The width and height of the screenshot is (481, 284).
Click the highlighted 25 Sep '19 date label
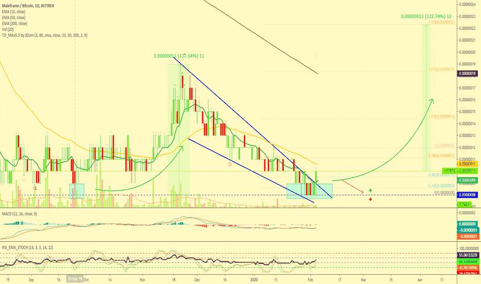[75, 279]
